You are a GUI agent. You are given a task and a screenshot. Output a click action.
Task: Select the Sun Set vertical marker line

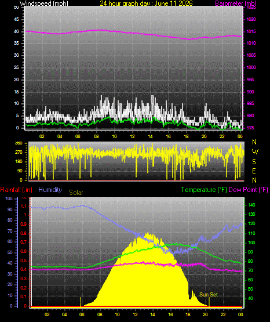(209, 302)
